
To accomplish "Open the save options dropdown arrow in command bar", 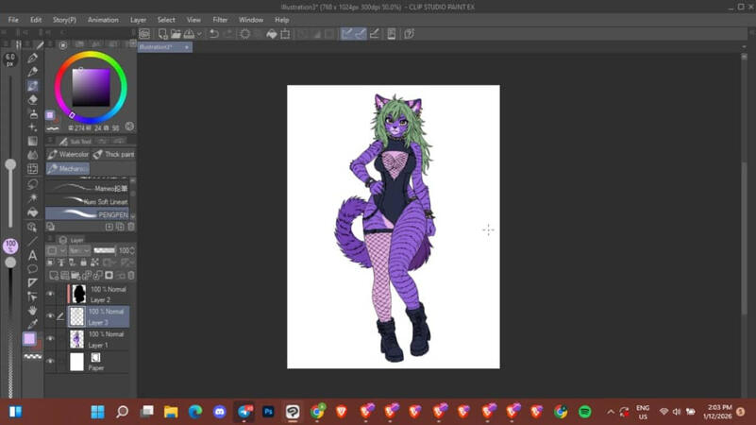I will 199,34.
